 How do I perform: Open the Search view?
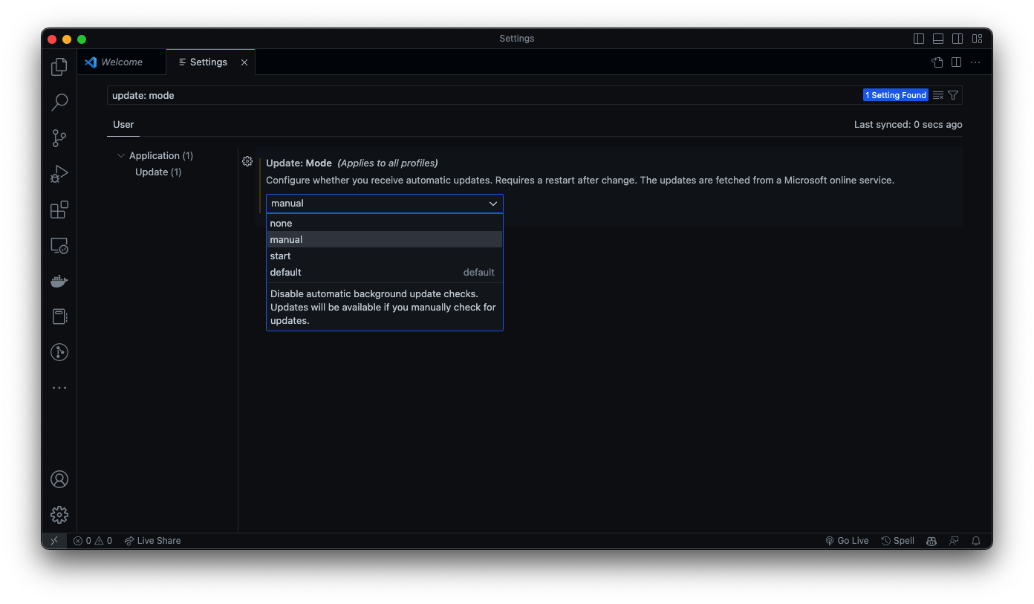(59, 102)
